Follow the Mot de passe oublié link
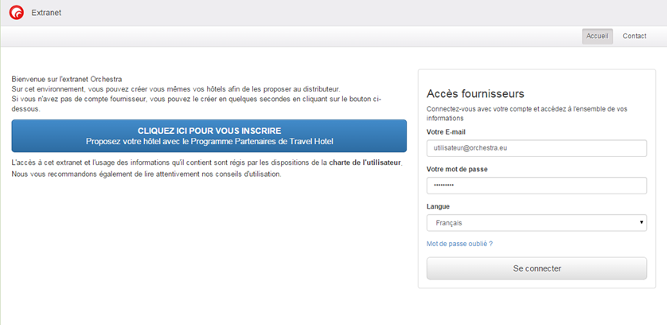This screenshot has width=667, height=325. click(x=459, y=244)
